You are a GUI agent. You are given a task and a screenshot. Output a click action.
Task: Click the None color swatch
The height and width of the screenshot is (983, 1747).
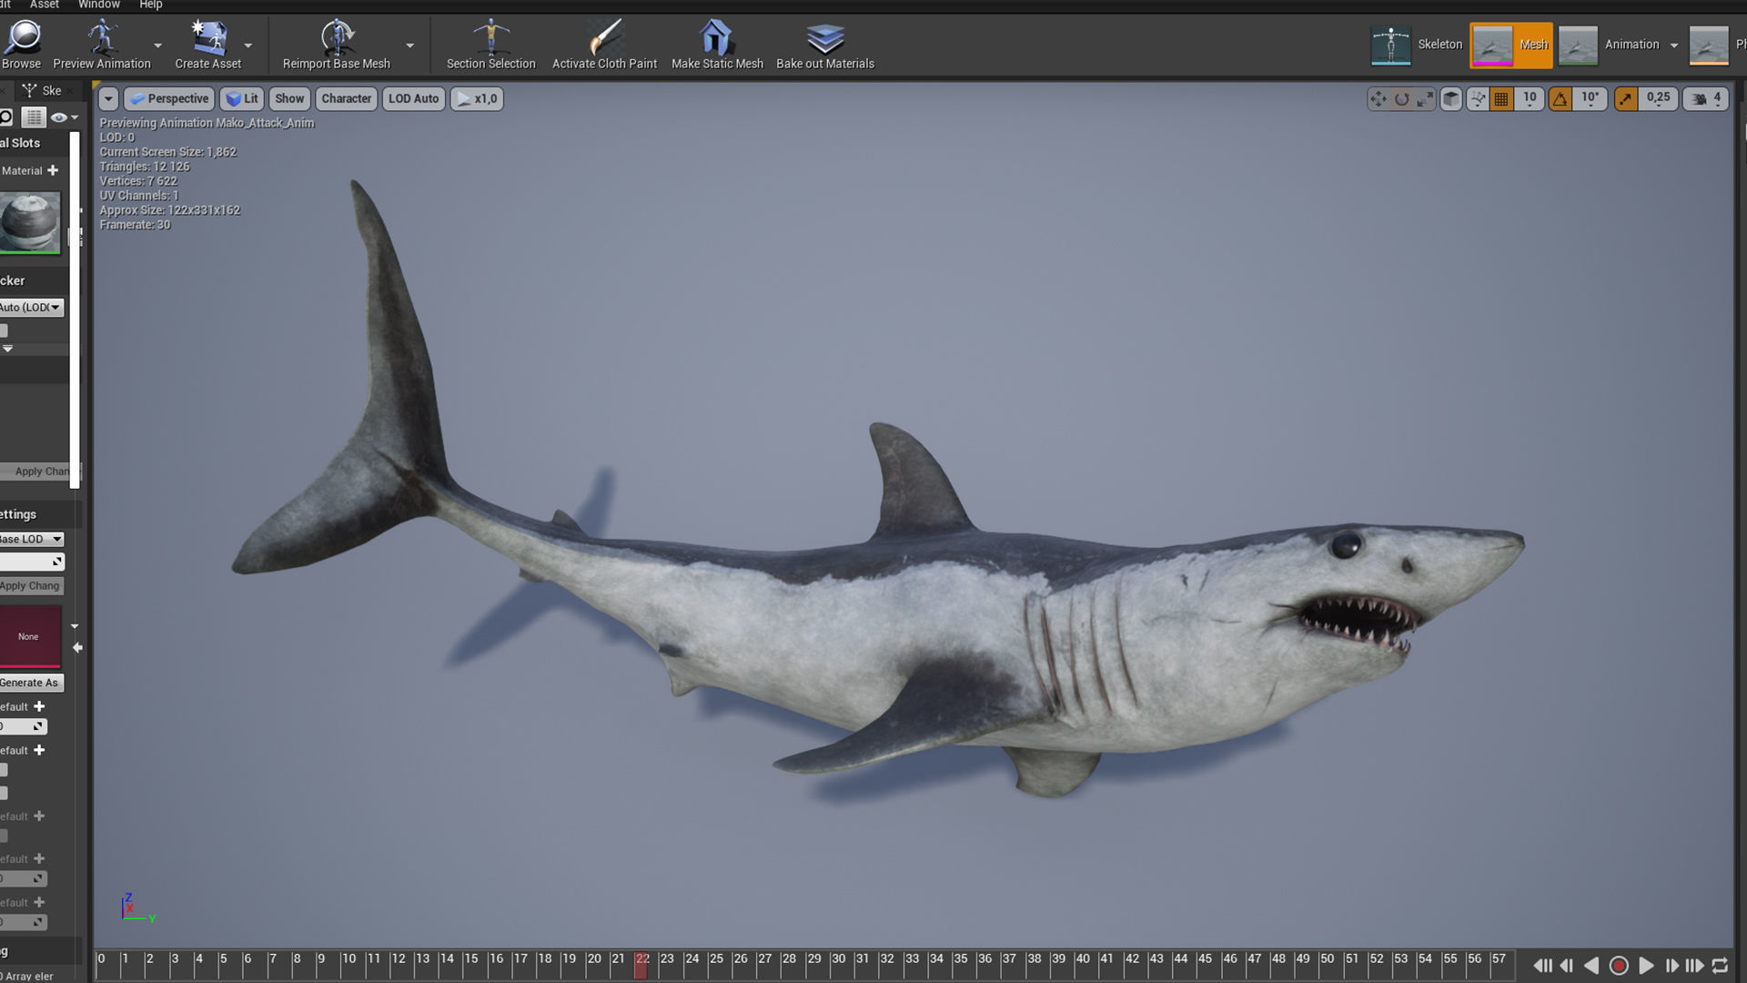(29, 636)
